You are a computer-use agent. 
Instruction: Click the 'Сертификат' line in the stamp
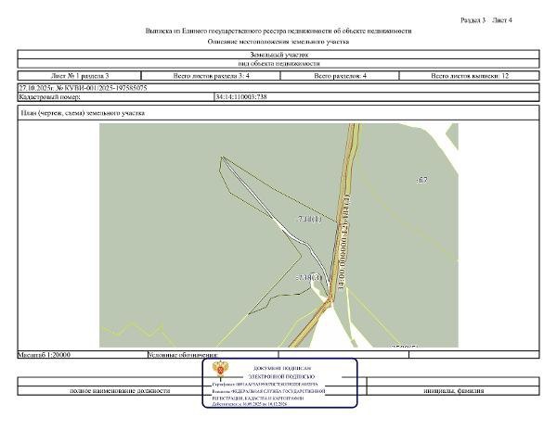click(265, 384)
